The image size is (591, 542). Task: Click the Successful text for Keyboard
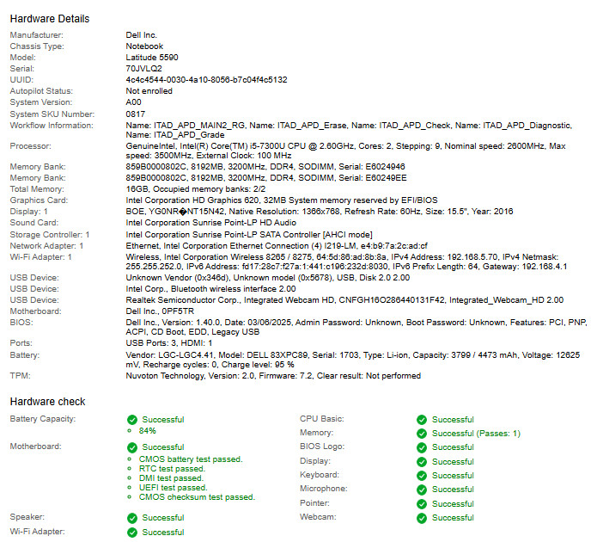(x=453, y=476)
